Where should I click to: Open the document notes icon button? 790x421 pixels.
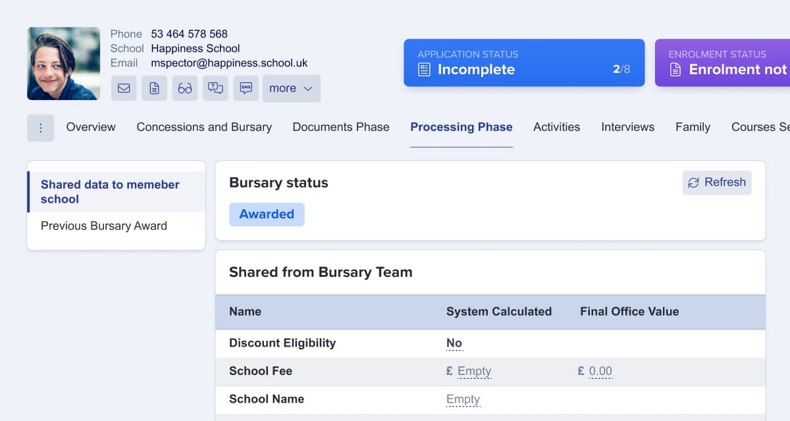click(x=154, y=88)
